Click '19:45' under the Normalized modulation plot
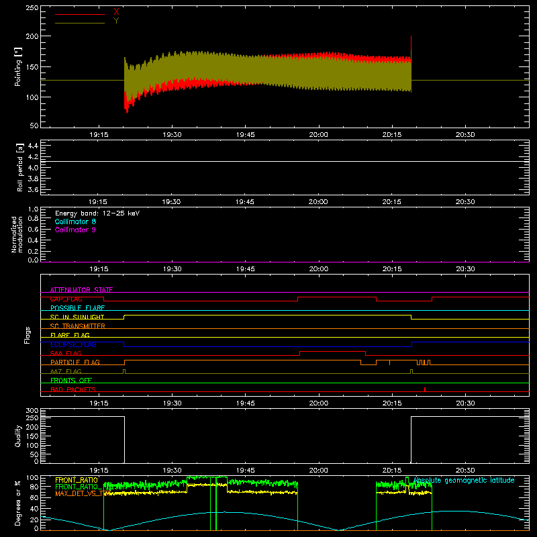 click(x=245, y=269)
